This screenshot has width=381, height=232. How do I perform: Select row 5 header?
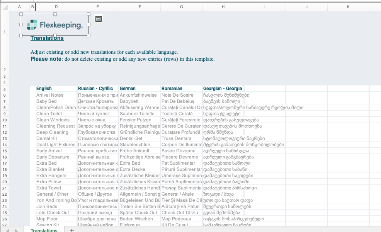[5, 89]
